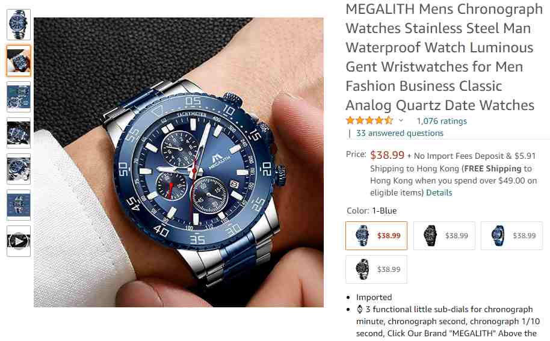Screen dimensions: 550x341
Task: Click the watch emoji in bullet point
Action: point(360,309)
